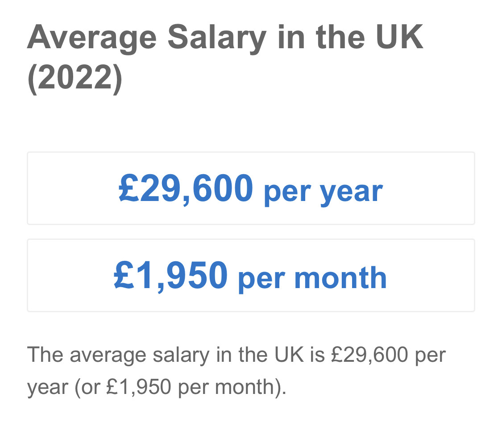Click the blue "per year" label
This screenshot has width=502, height=427.
point(324,192)
